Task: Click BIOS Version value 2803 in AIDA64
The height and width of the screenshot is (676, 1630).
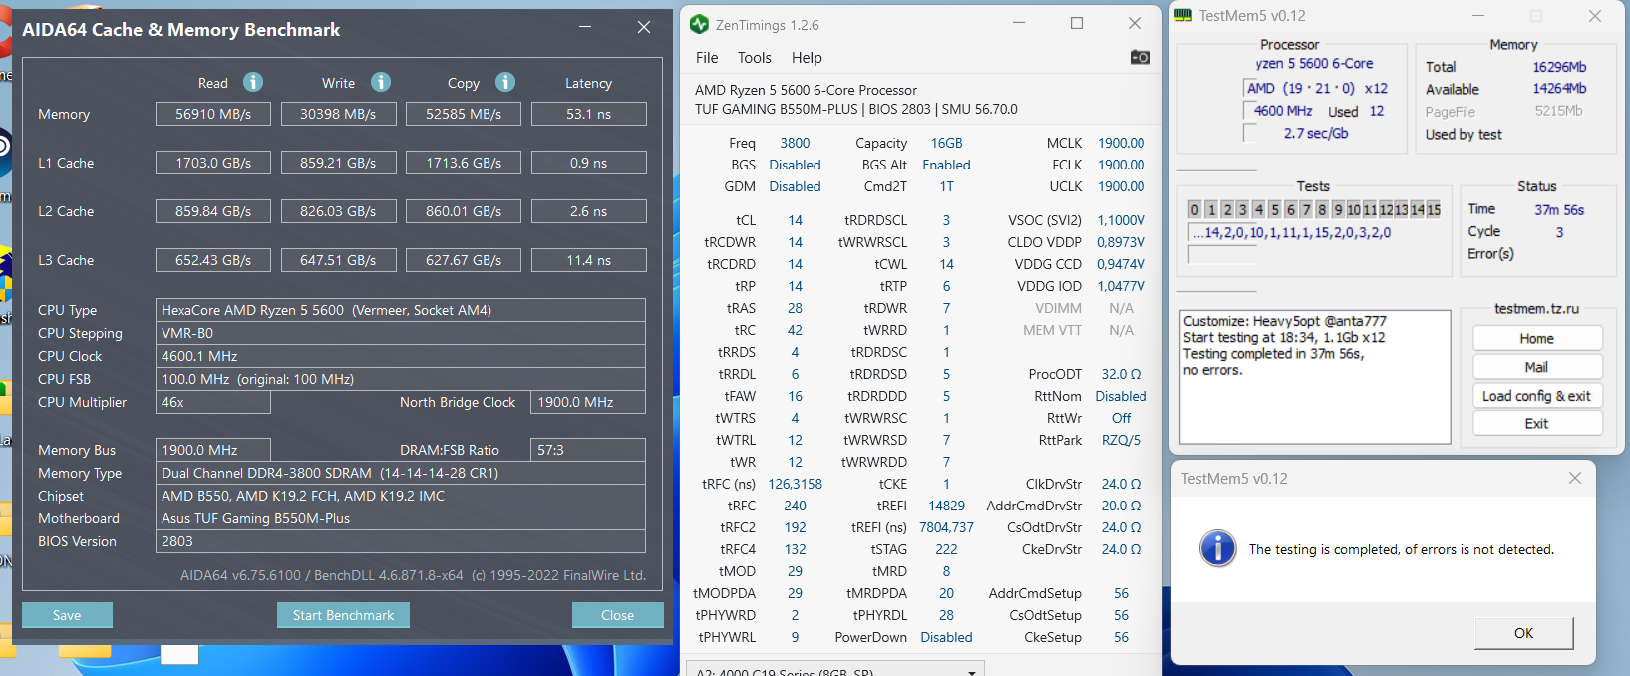Action: click(401, 541)
